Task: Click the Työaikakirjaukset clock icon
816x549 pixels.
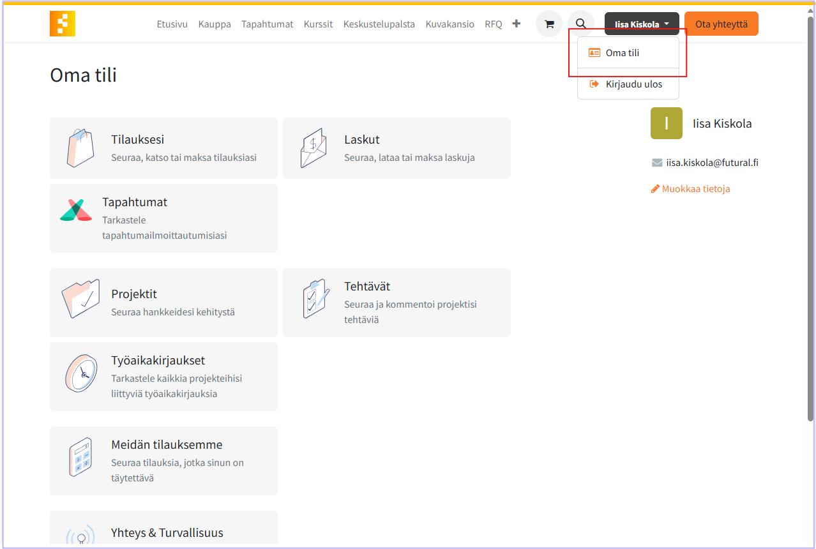Action: click(80, 373)
